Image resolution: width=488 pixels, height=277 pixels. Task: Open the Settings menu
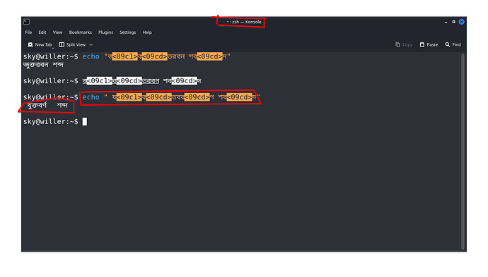coord(127,32)
